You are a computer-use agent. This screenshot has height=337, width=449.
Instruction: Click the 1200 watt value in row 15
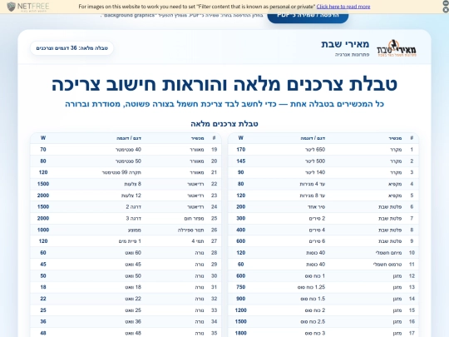pyautogui.click(x=241, y=310)
